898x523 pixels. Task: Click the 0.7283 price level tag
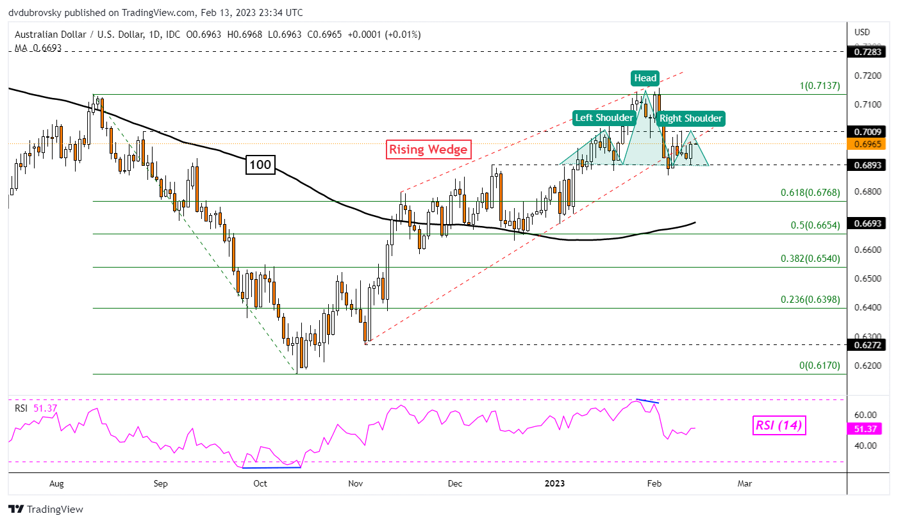(x=866, y=51)
